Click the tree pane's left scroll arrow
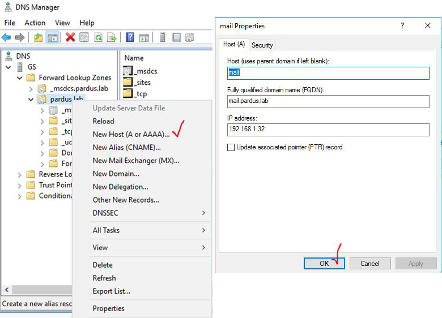 pyautogui.click(x=7, y=289)
